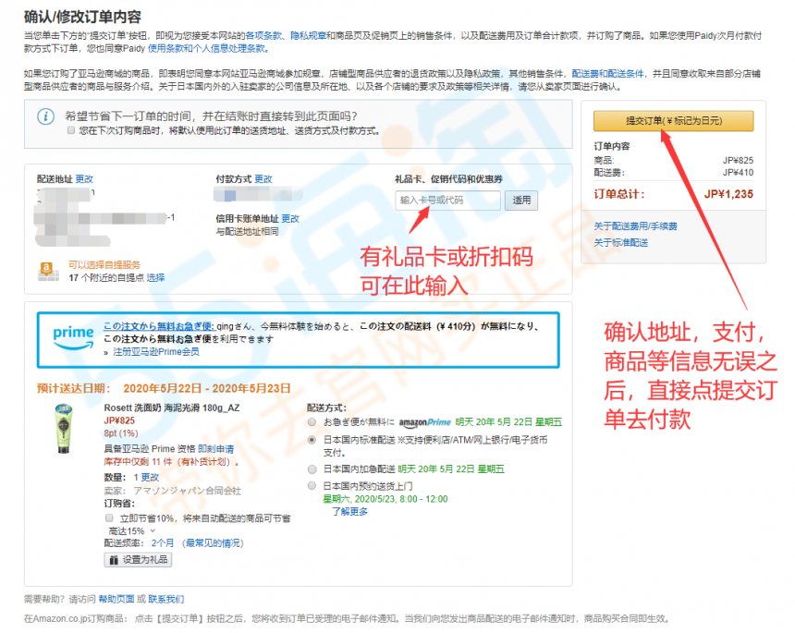Submit the order with 提交订单 button
This screenshot has height=633, width=795.
[x=673, y=121]
